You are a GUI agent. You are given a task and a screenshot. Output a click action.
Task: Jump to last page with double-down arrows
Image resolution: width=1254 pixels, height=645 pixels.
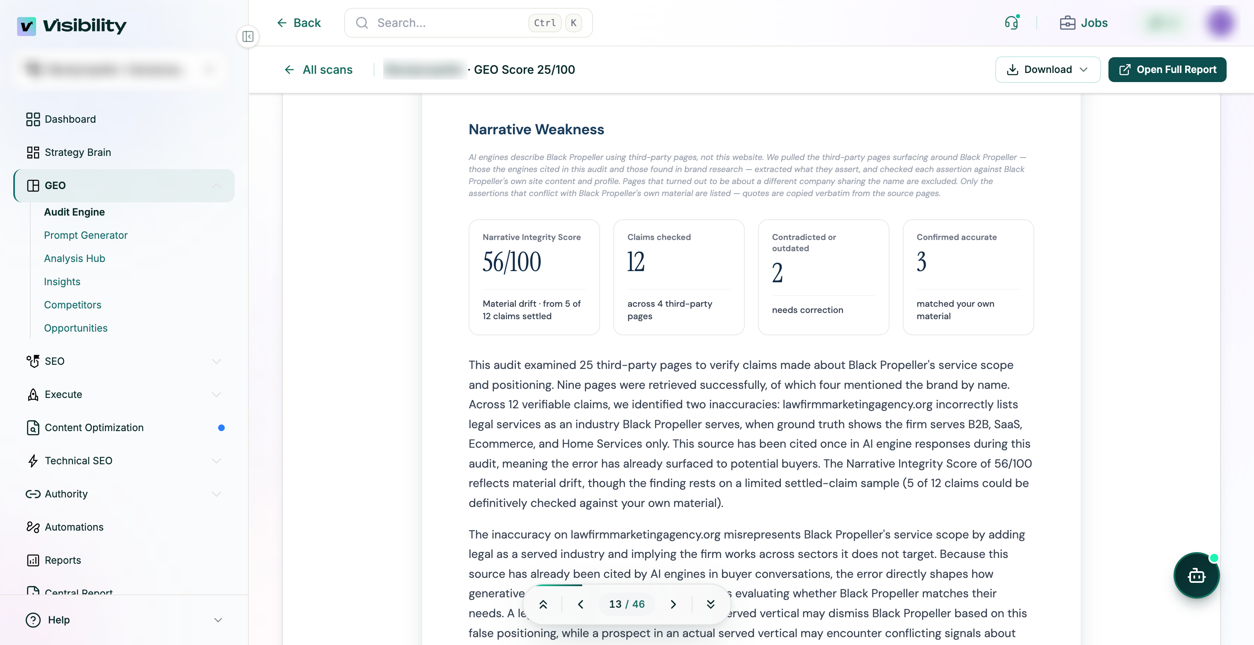[x=710, y=604]
